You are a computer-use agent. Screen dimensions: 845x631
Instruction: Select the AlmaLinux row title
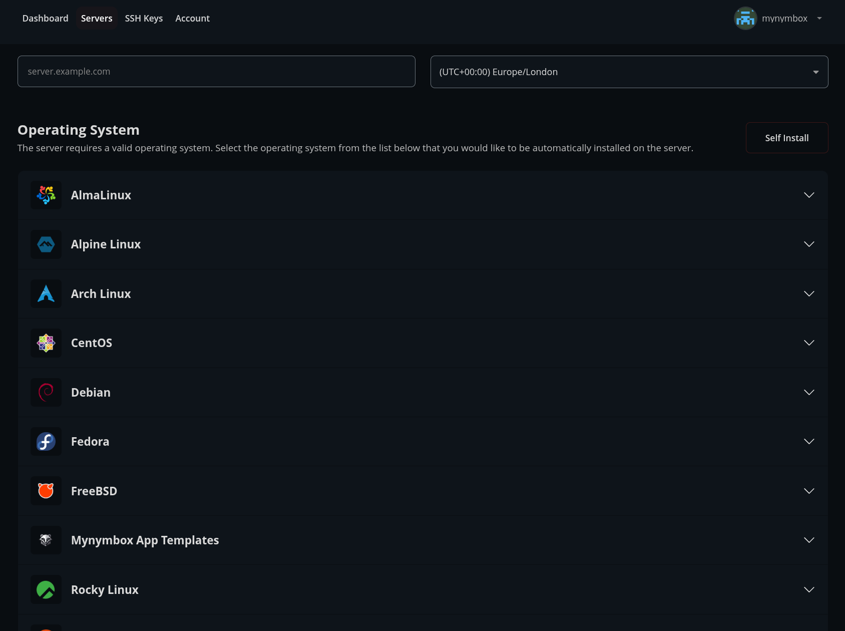pyautogui.click(x=101, y=195)
